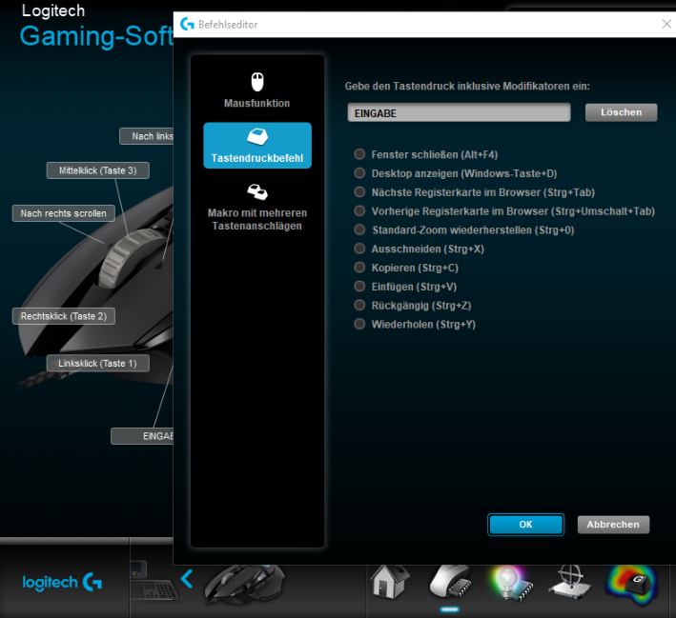The width and height of the screenshot is (676, 618).
Task: Open lighting settings bulb icon
Action: click(511, 583)
